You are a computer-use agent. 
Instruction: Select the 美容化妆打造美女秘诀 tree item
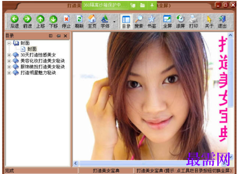click(43, 61)
